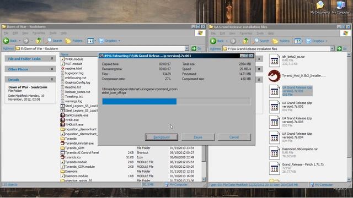353x198 pixels.
Task: Click Go button in Dawn of War window
Action: pos(196,48)
